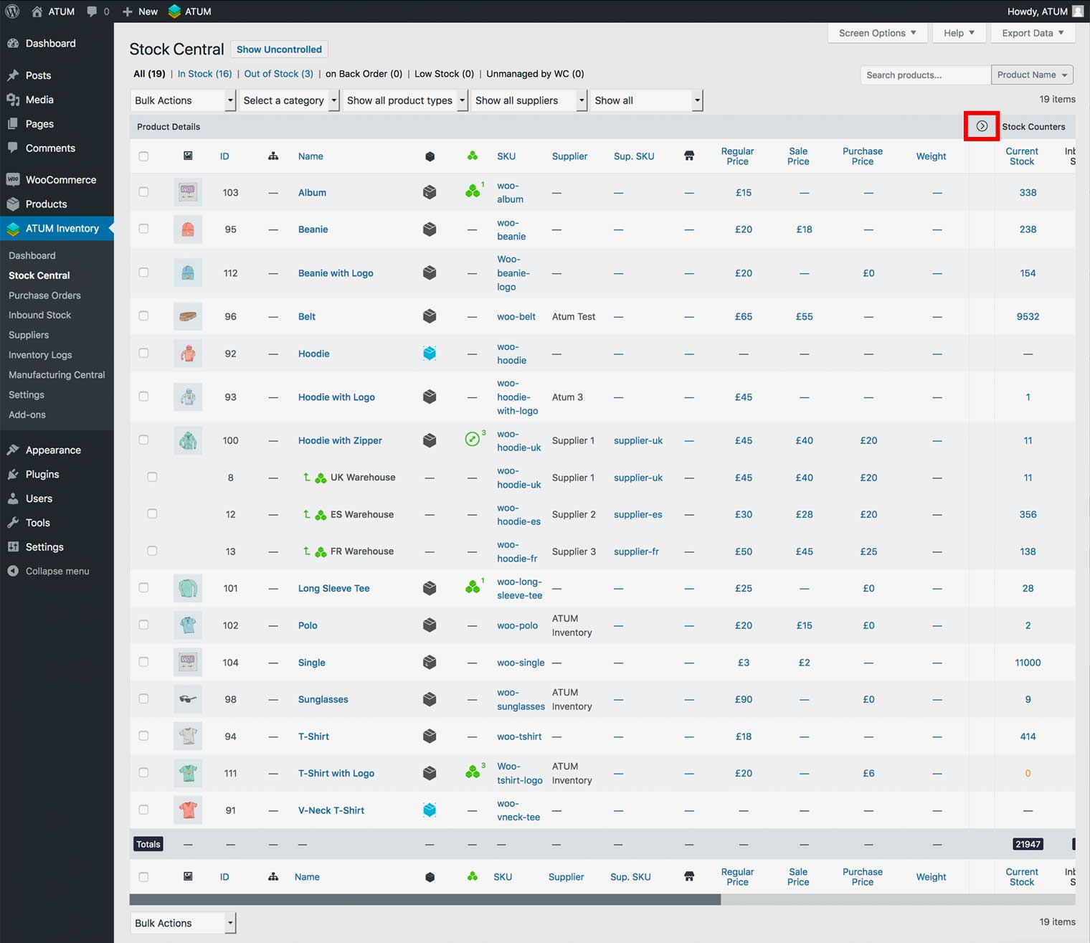1090x943 pixels.
Task: Click the thumbnail column header icon
Action: pos(188,156)
